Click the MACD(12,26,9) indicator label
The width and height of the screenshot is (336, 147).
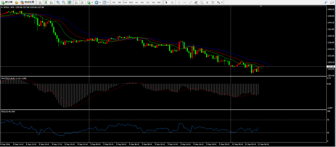[14, 78]
